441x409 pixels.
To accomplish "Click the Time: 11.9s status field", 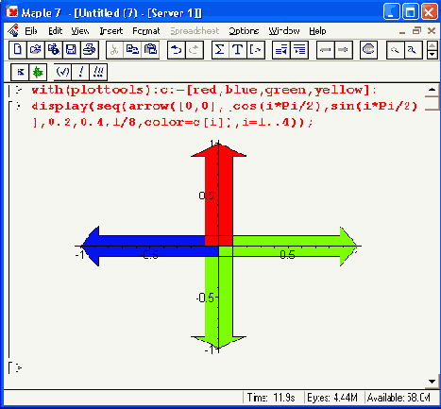I will coord(271,398).
